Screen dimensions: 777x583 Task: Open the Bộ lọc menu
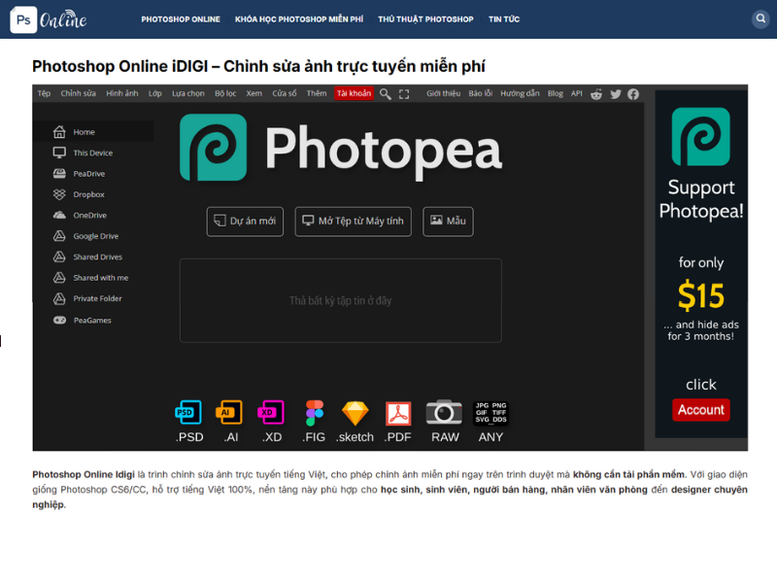225,93
